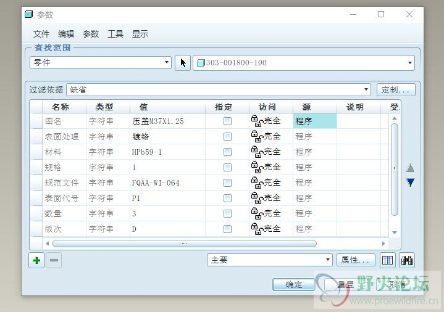Click the 定制... button
444x312 pixels.
point(396,90)
